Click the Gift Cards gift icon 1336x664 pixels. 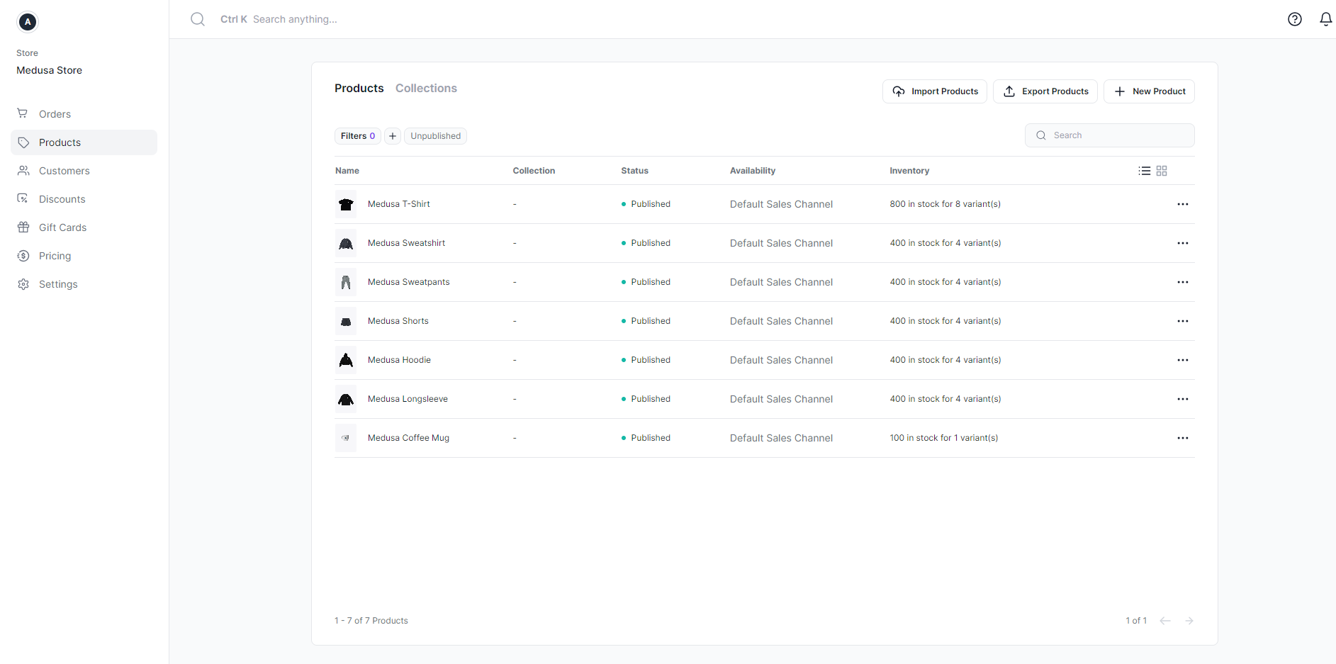tap(23, 227)
